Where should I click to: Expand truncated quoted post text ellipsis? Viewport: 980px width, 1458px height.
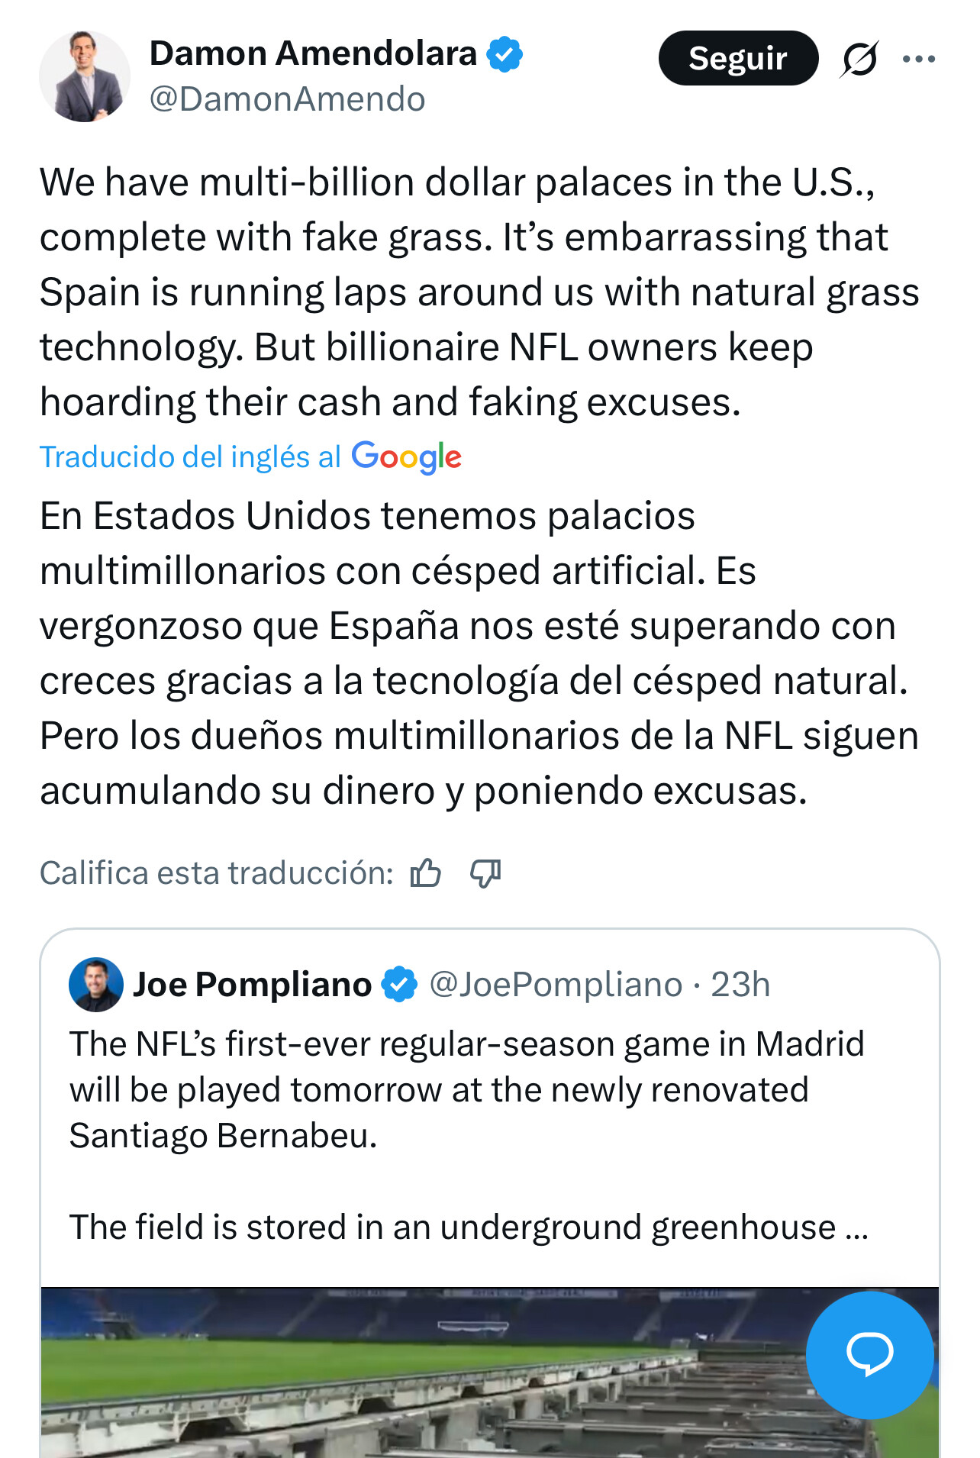pos(857,1227)
